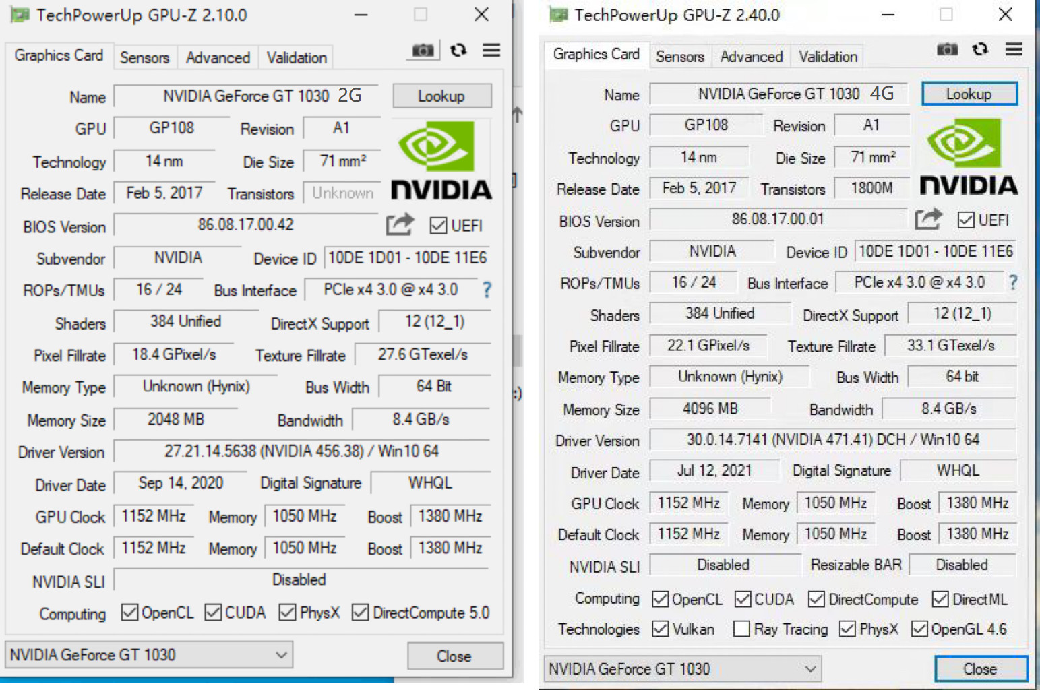Click Resizable BAR Disabled field

pyautogui.click(x=962, y=565)
